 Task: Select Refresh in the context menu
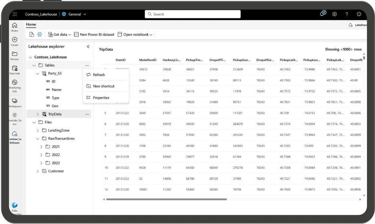coord(106,75)
